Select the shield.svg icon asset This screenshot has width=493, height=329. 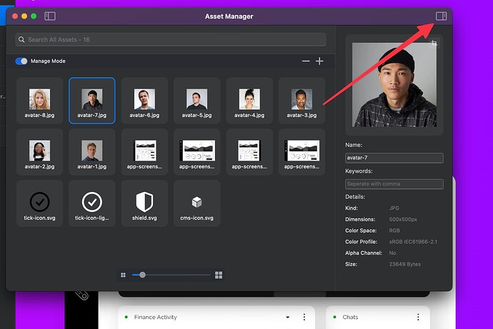[144, 203]
